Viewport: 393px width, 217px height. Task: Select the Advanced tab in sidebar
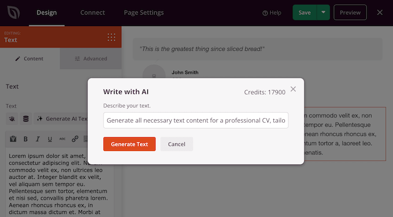(x=91, y=58)
